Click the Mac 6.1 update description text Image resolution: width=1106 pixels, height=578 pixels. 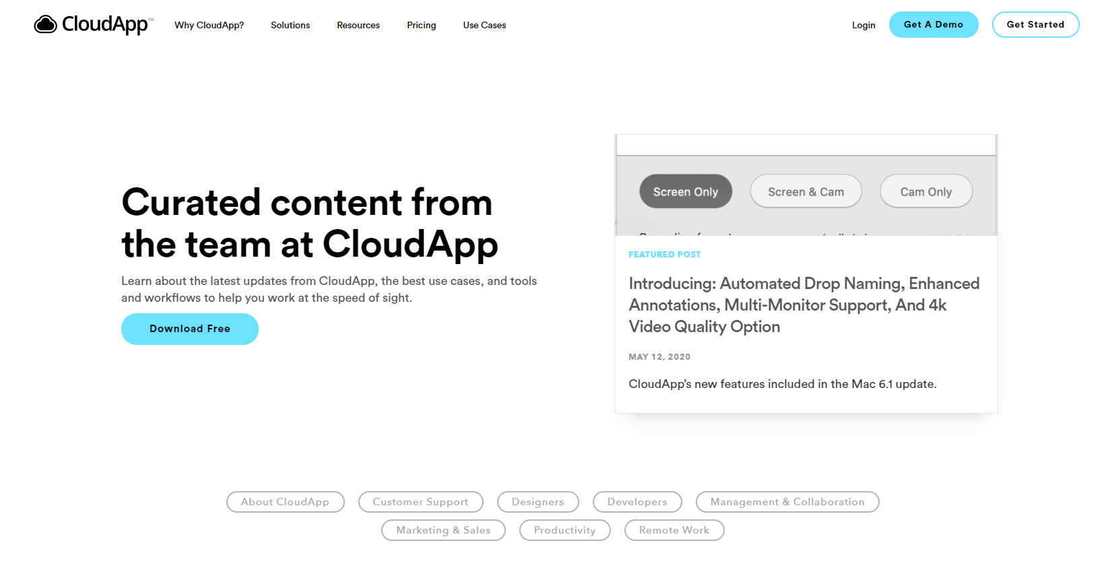coord(783,384)
